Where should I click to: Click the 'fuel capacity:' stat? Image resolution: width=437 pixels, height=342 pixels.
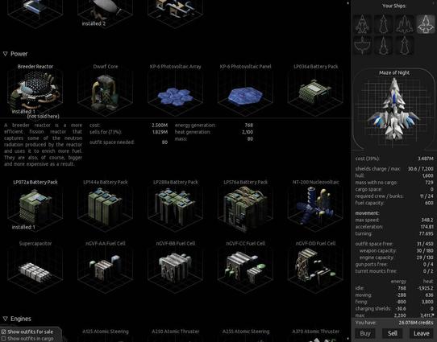[x=369, y=203]
